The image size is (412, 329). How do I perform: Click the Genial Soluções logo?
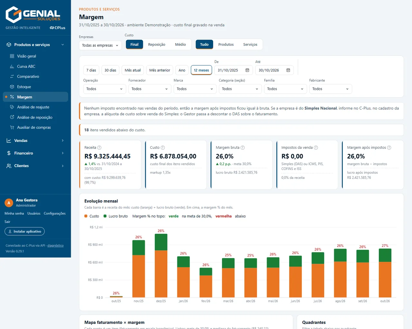(x=33, y=14)
